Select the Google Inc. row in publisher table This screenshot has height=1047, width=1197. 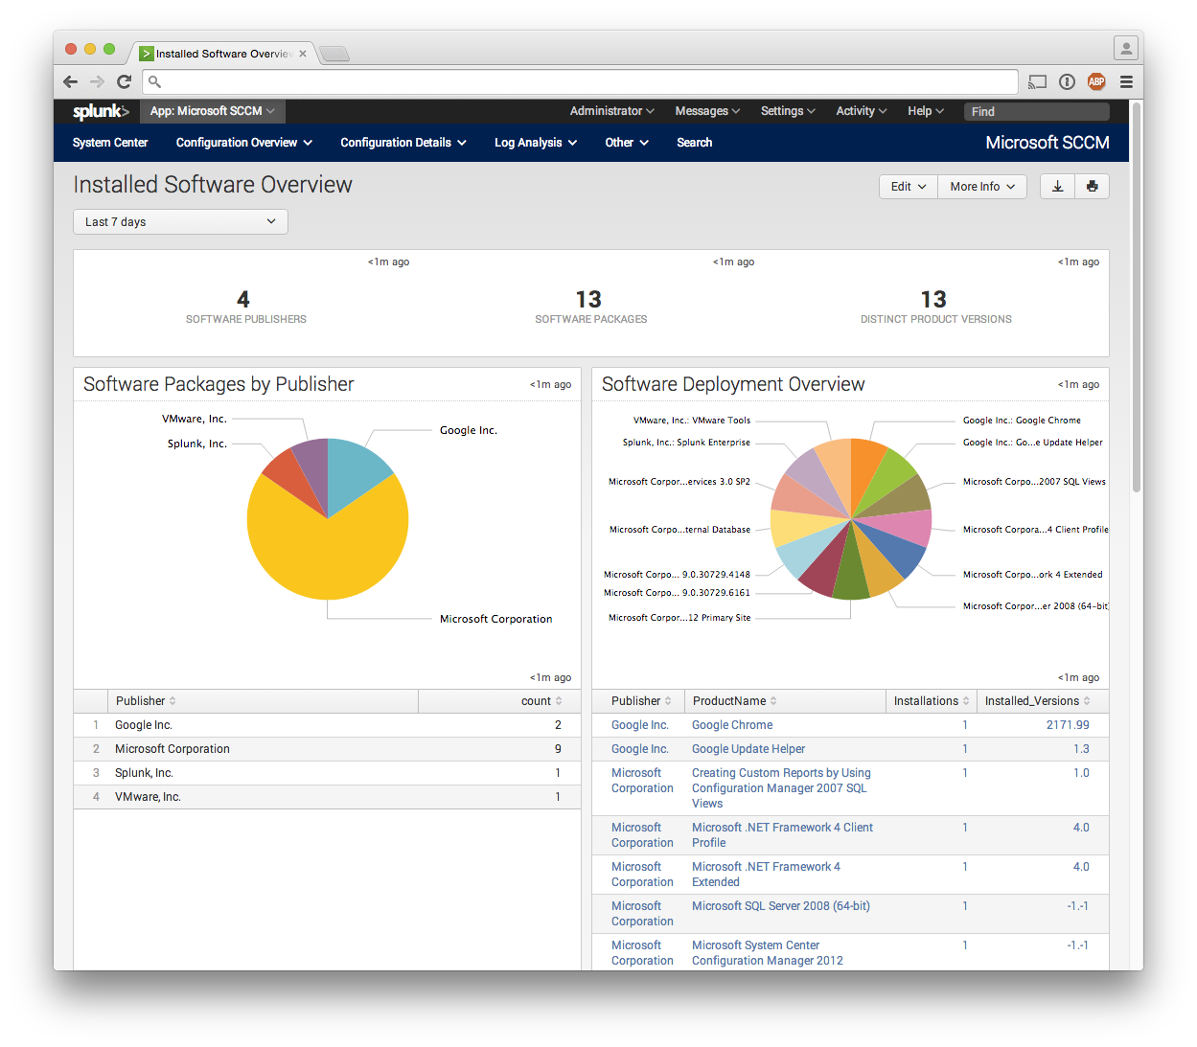(x=327, y=725)
